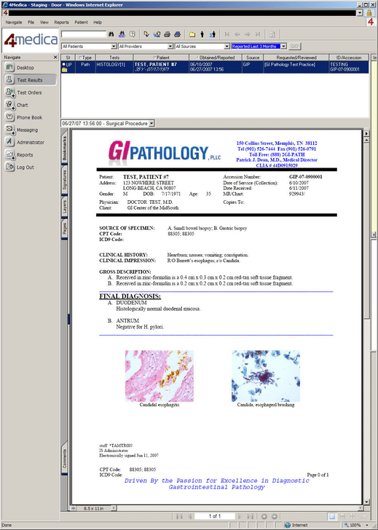Open the Chart navigation item
The height and width of the screenshot is (530, 378).
tap(23, 105)
